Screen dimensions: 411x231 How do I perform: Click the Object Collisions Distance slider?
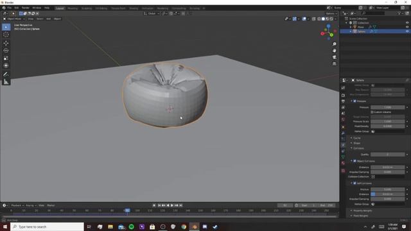point(388,167)
